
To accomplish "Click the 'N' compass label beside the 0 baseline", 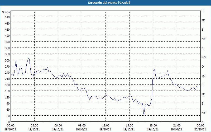I will click(202, 122).
